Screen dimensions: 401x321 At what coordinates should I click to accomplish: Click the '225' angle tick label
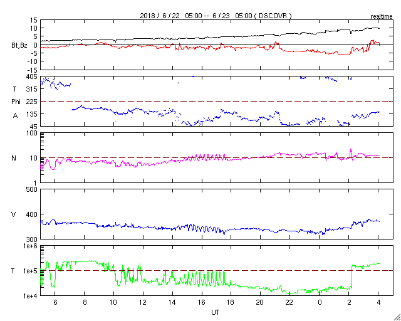click(x=33, y=102)
